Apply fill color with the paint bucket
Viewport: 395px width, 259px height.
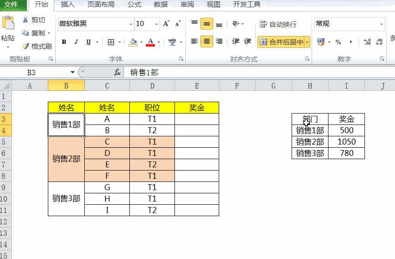(133, 42)
